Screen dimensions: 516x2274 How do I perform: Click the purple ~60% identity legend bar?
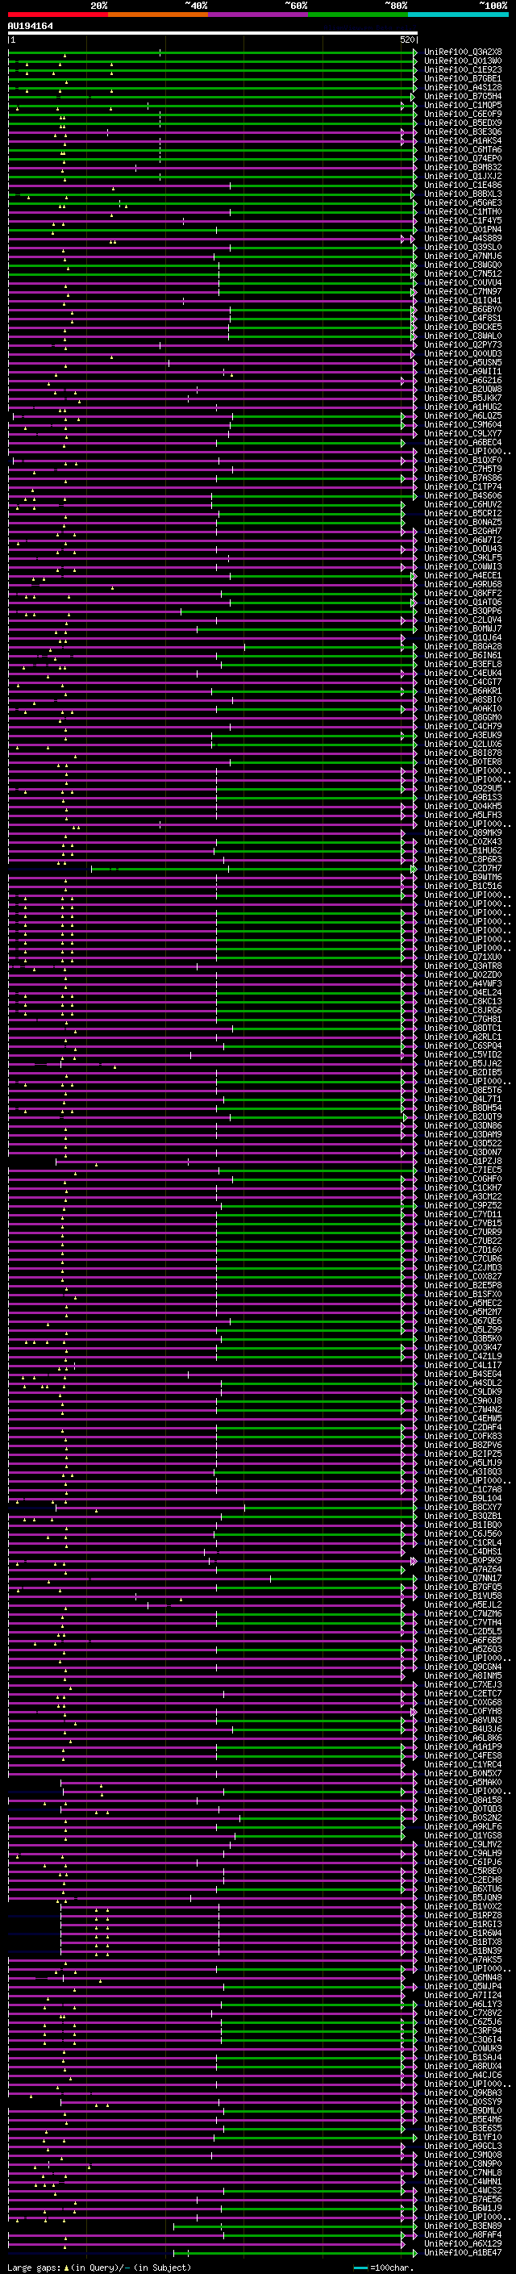tap(259, 15)
